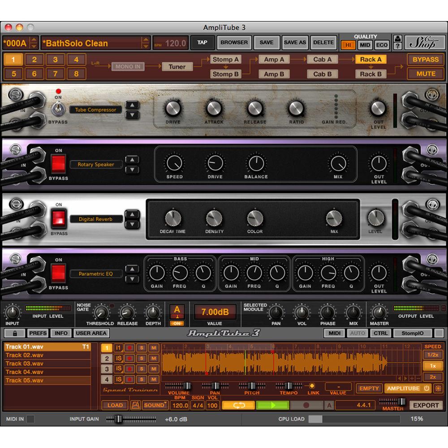The image size is (448, 448).
Task: Solo track 1 with its S icon
Action: (x=141, y=347)
